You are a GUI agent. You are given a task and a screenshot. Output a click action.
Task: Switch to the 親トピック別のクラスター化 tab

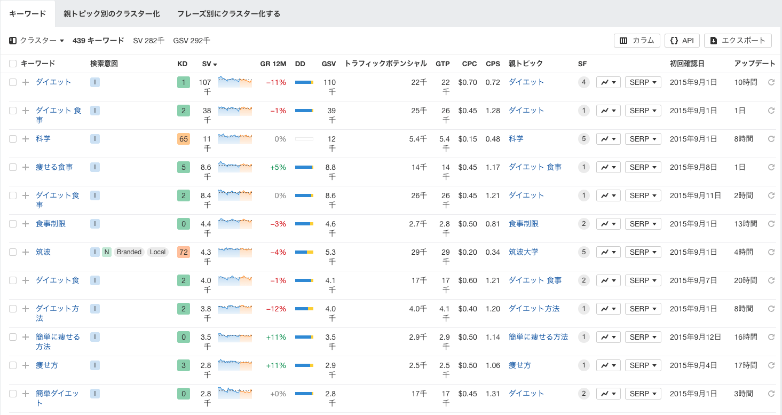point(111,14)
